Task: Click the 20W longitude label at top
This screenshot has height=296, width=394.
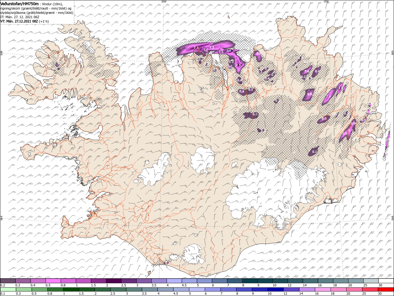Action: [164, 2]
